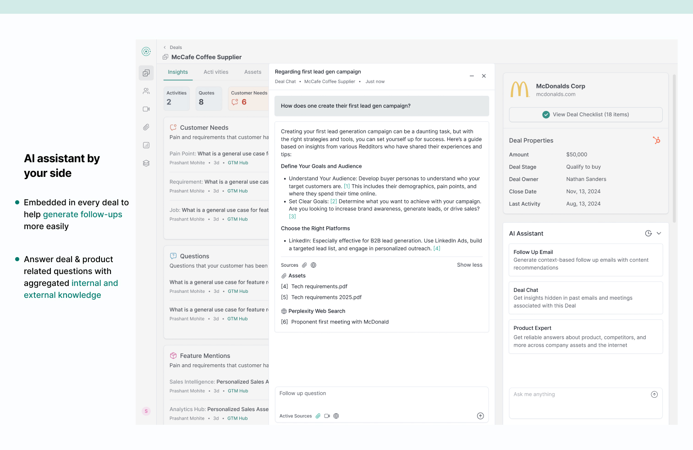Click the deal icon beside McCafe Coffee Supplier
Screen dimensions: 693x450
coord(165,57)
